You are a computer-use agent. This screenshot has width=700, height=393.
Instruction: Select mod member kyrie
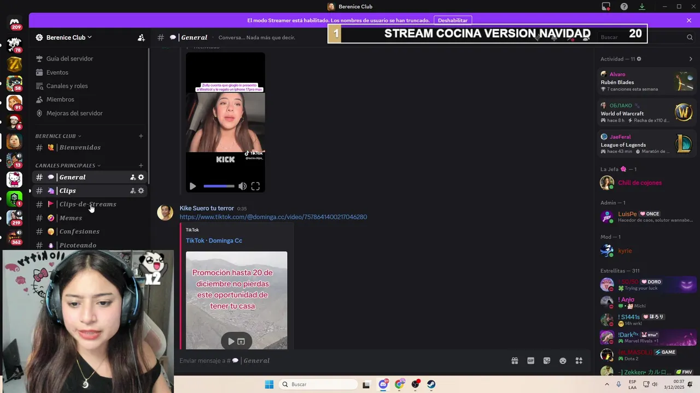(647, 251)
